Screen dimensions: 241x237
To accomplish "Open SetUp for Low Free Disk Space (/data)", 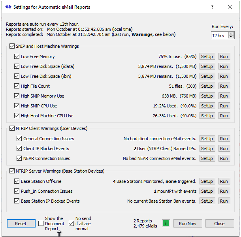I will coord(207,66).
